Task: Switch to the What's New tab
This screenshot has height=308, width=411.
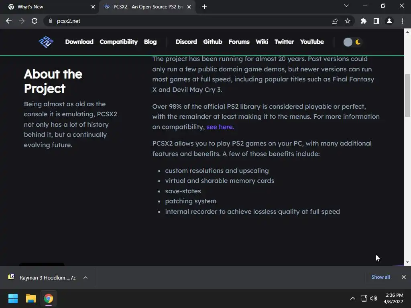Action: (x=50, y=7)
